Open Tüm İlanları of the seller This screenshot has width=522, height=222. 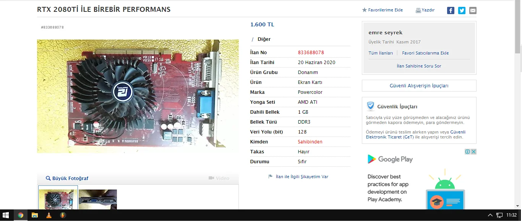pos(381,53)
